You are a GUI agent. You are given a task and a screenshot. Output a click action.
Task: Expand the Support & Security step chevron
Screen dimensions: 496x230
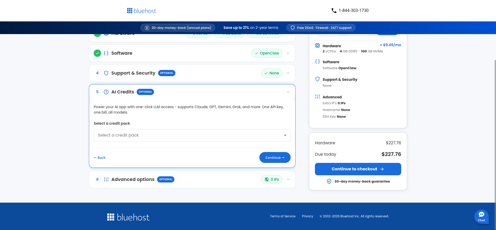coord(288,73)
